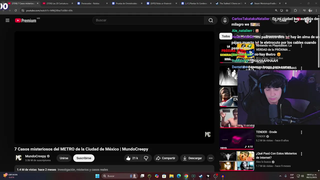Open Google Chrome from the taskbar

pos(186,176)
